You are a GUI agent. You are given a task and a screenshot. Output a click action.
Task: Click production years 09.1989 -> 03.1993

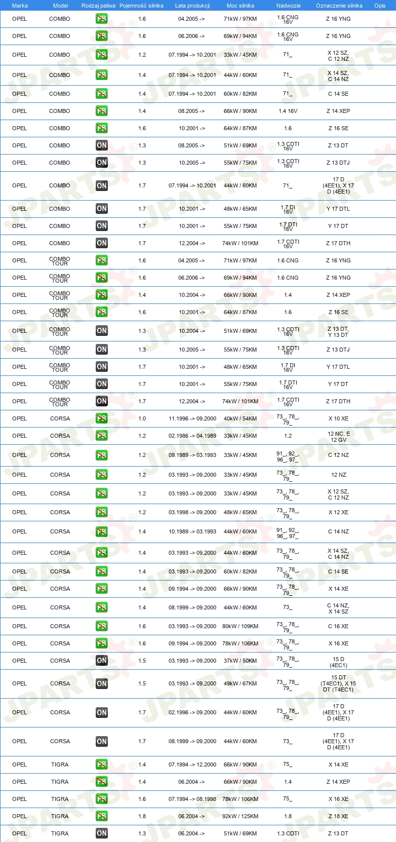(192, 455)
